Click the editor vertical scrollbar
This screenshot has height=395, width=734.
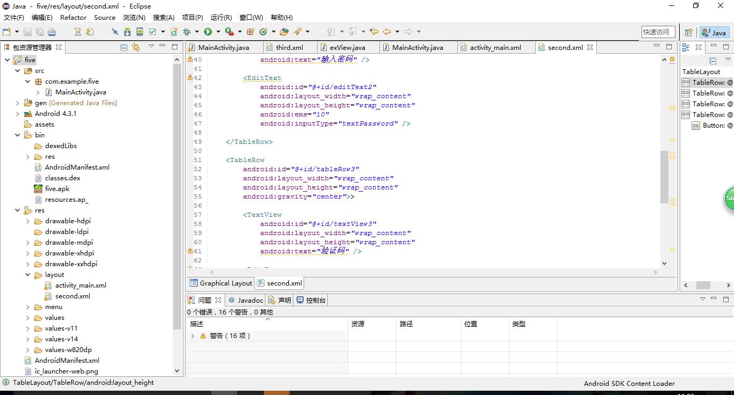[x=665, y=177]
